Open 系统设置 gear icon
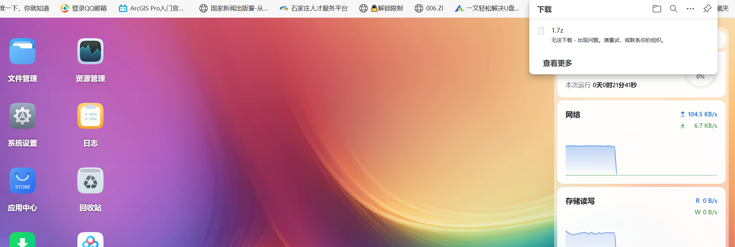 pos(22,116)
